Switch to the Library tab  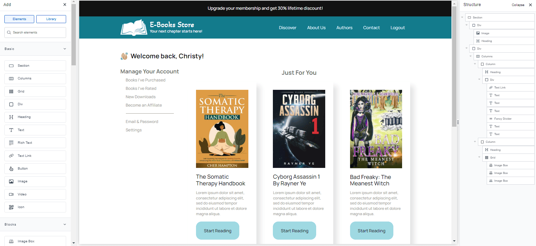pos(51,19)
